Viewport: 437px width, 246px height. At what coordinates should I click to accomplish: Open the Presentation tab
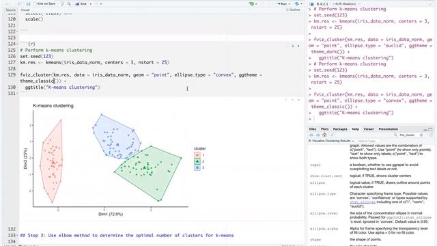[x=389, y=129]
